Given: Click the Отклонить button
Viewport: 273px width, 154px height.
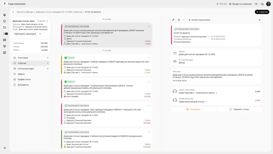Looking at the screenshot, I should [193, 109].
